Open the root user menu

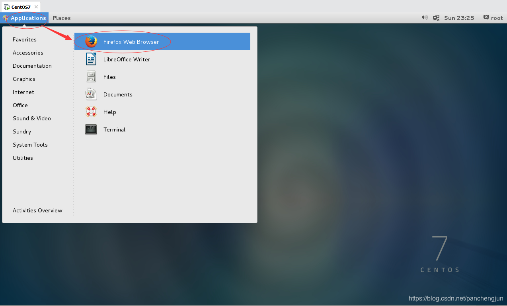coord(497,18)
